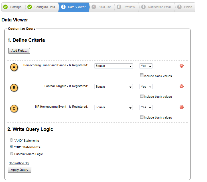Screen dimensions: 207x182
Task: Click the Apply Query button
Action: coord(20,170)
